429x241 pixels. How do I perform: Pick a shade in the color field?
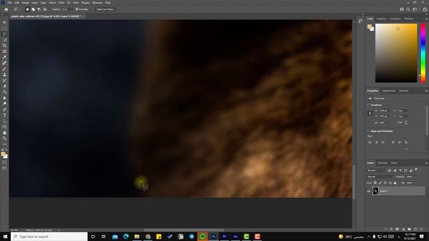[x=396, y=53]
